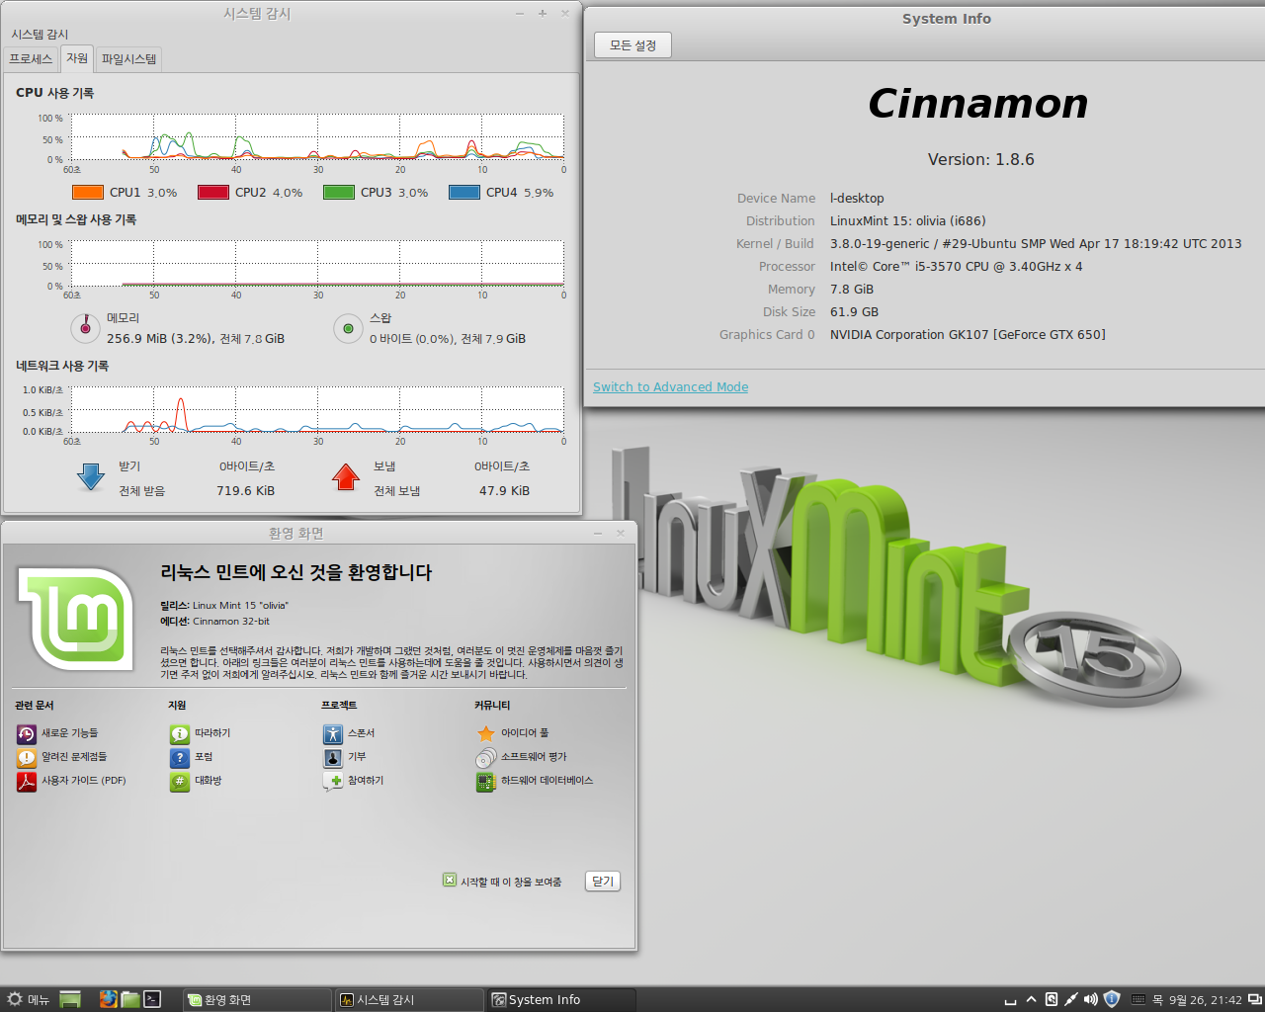The width and height of the screenshot is (1265, 1012).
Task: Change the CPU1 orange color swatch
Action: (x=88, y=193)
